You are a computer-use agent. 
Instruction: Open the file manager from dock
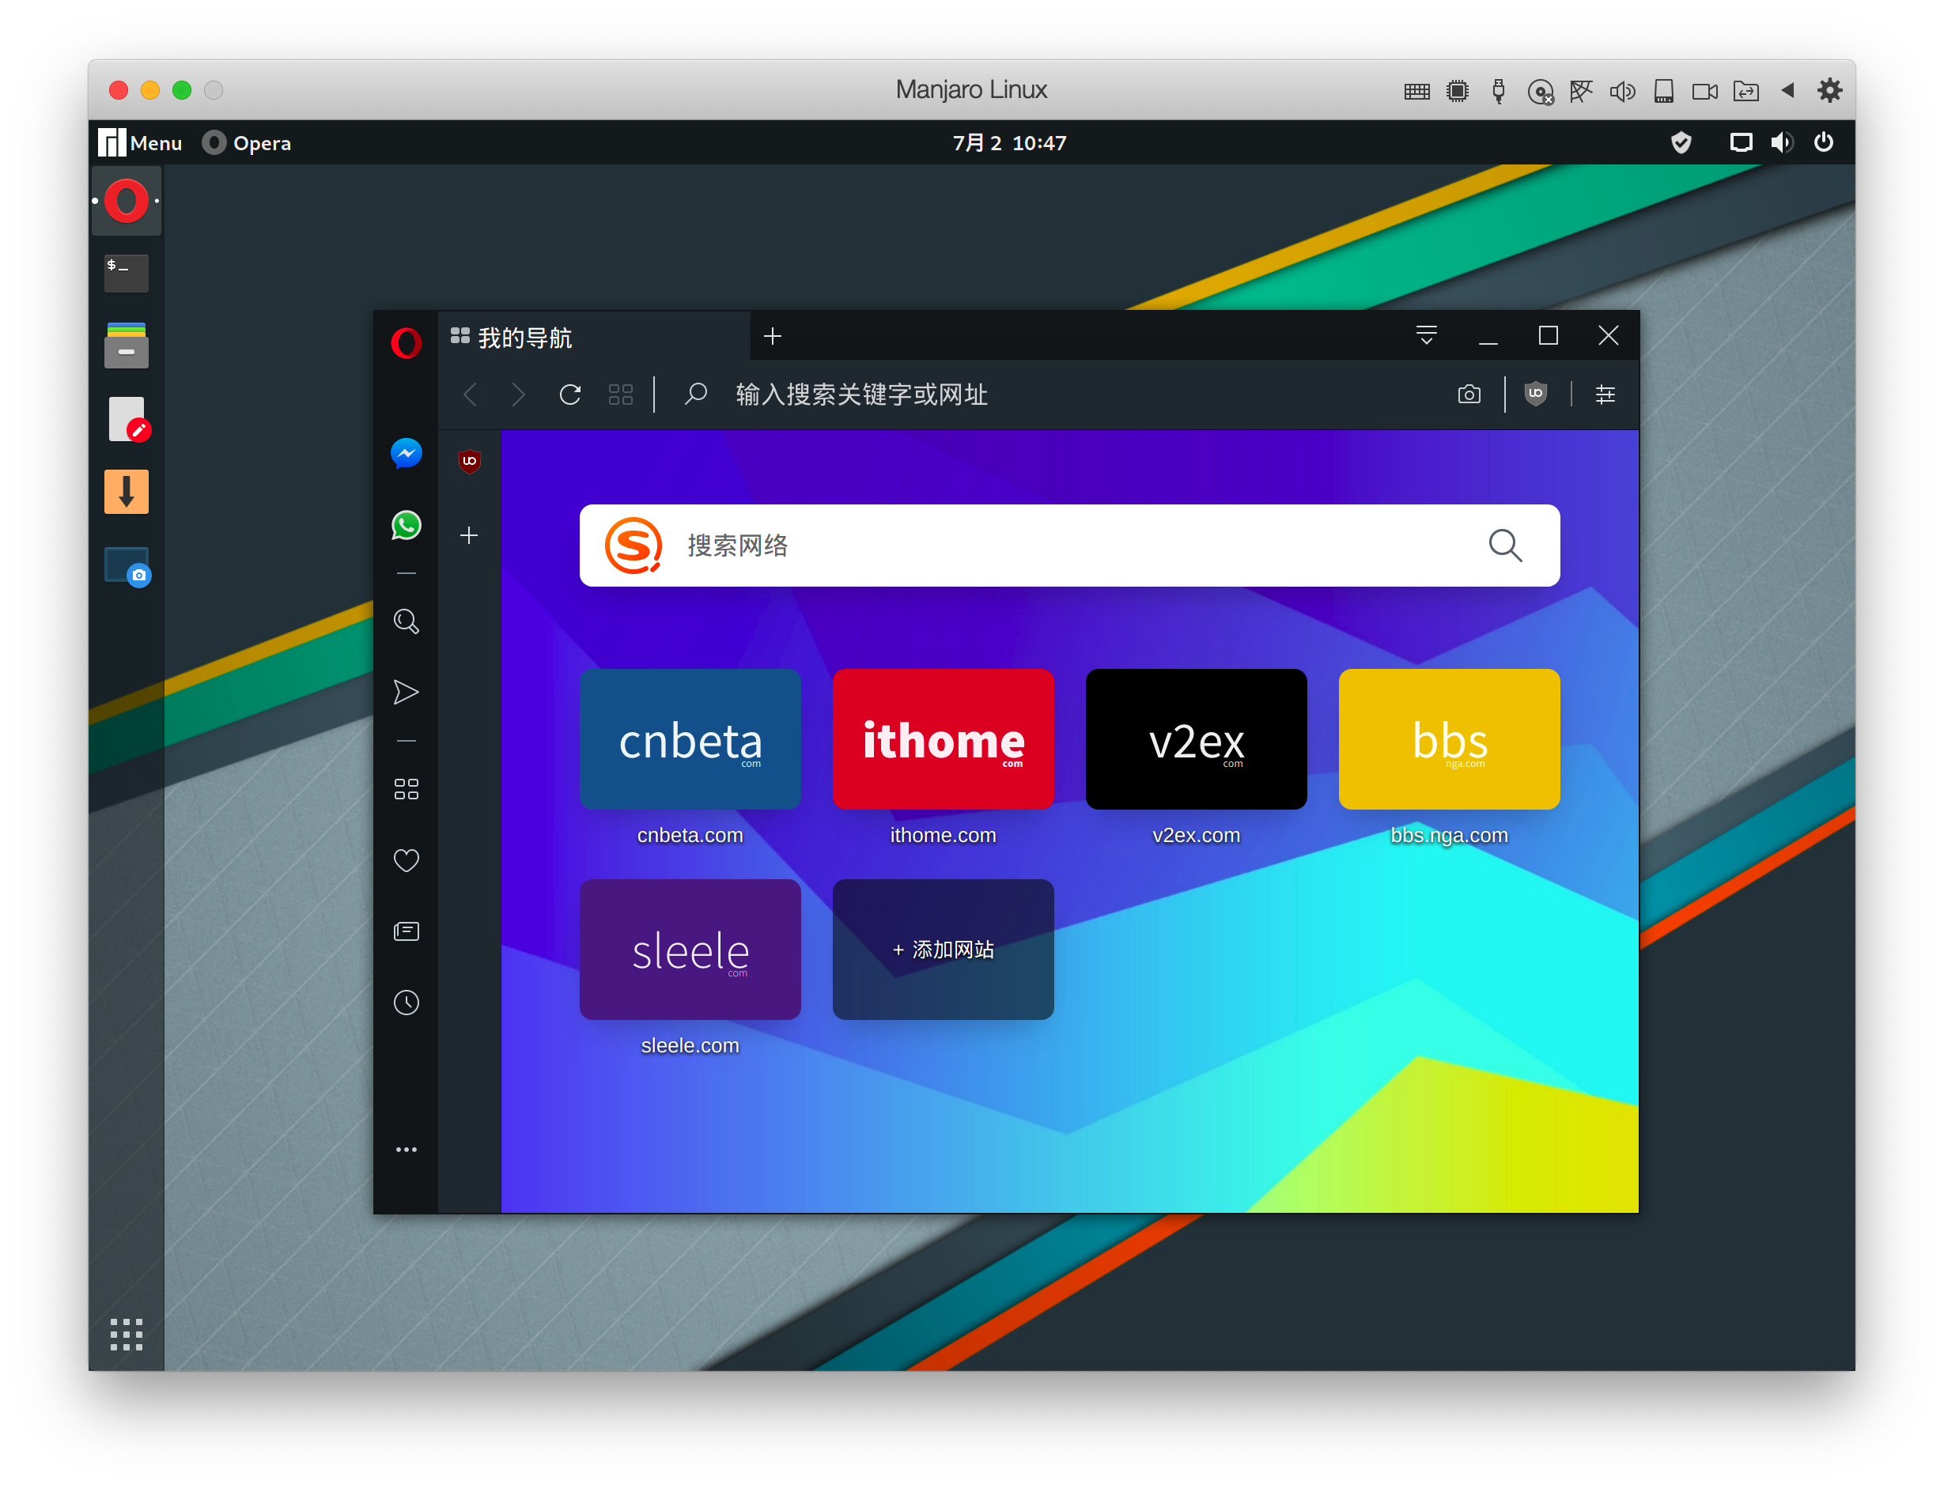[x=126, y=346]
